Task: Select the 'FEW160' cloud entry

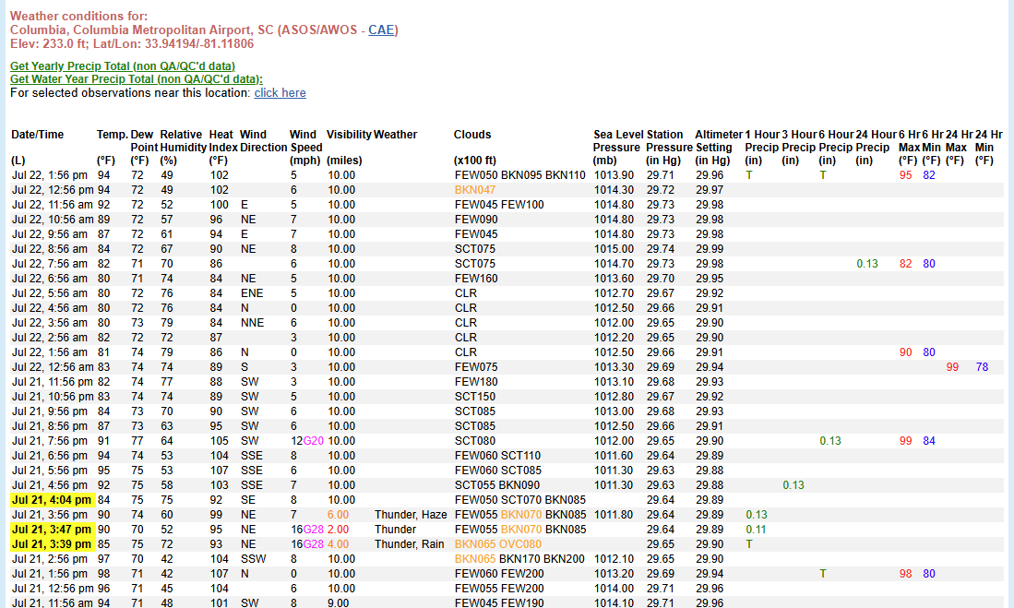Action: 476,278
